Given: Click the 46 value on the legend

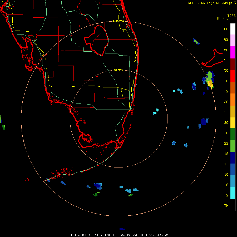Looking at the screenshot, I should point(226,81).
